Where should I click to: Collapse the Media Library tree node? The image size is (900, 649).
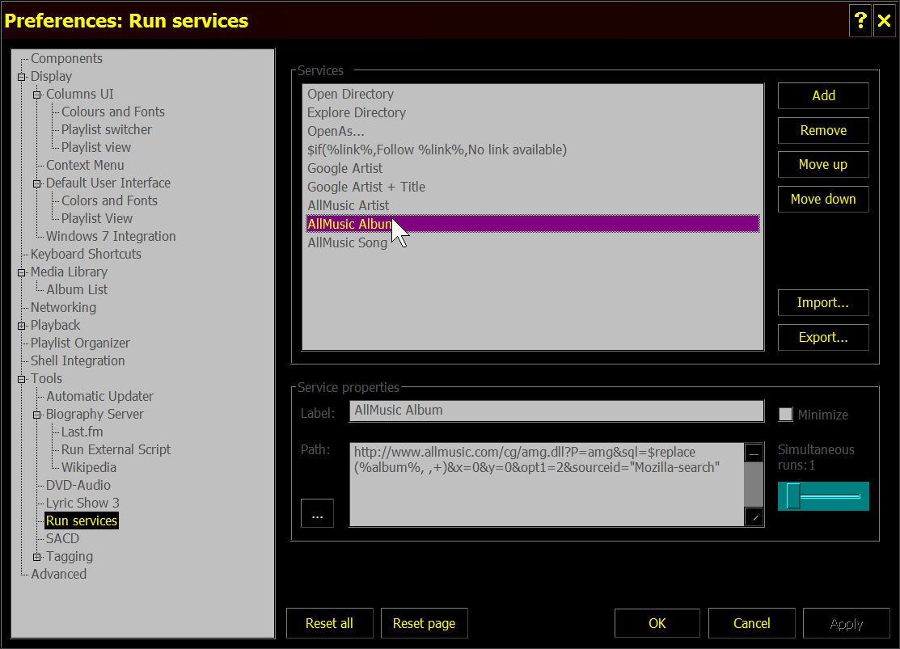[x=22, y=272]
